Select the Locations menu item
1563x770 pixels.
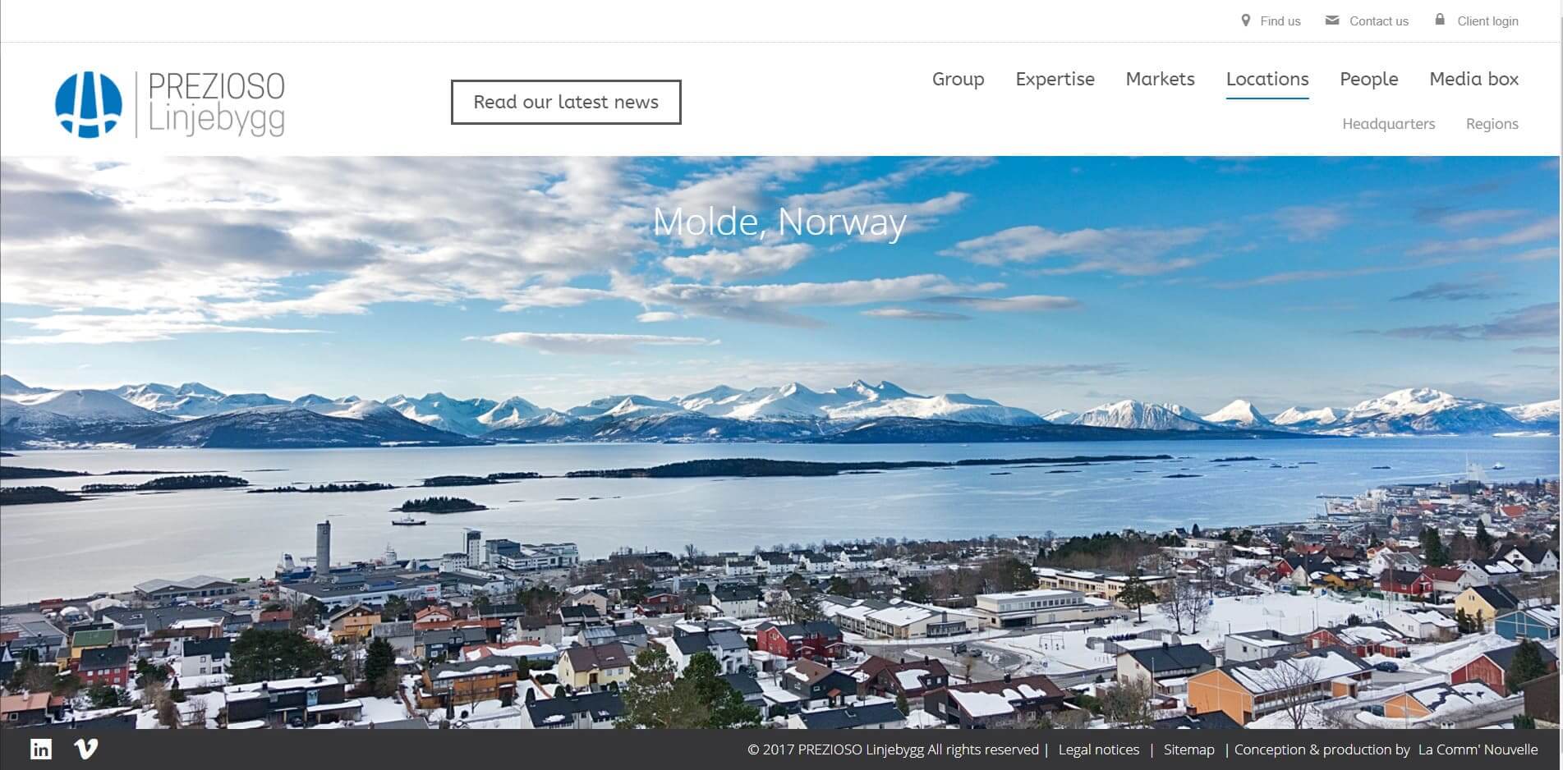(1267, 79)
